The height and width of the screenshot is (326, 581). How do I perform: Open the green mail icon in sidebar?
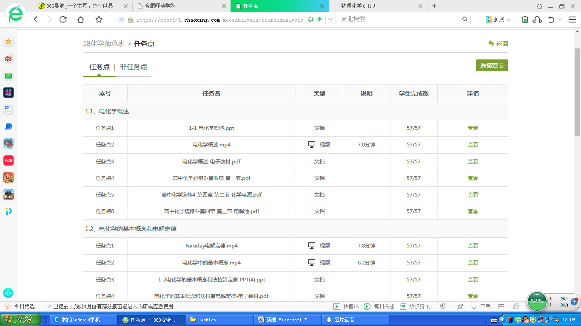pyautogui.click(x=9, y=76)
